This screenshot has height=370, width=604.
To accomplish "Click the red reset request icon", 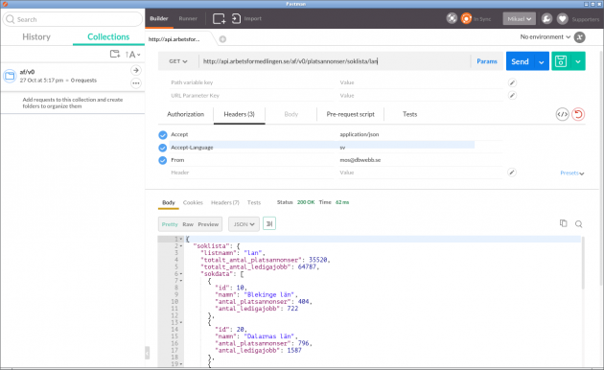I will (x=578, y=114).
